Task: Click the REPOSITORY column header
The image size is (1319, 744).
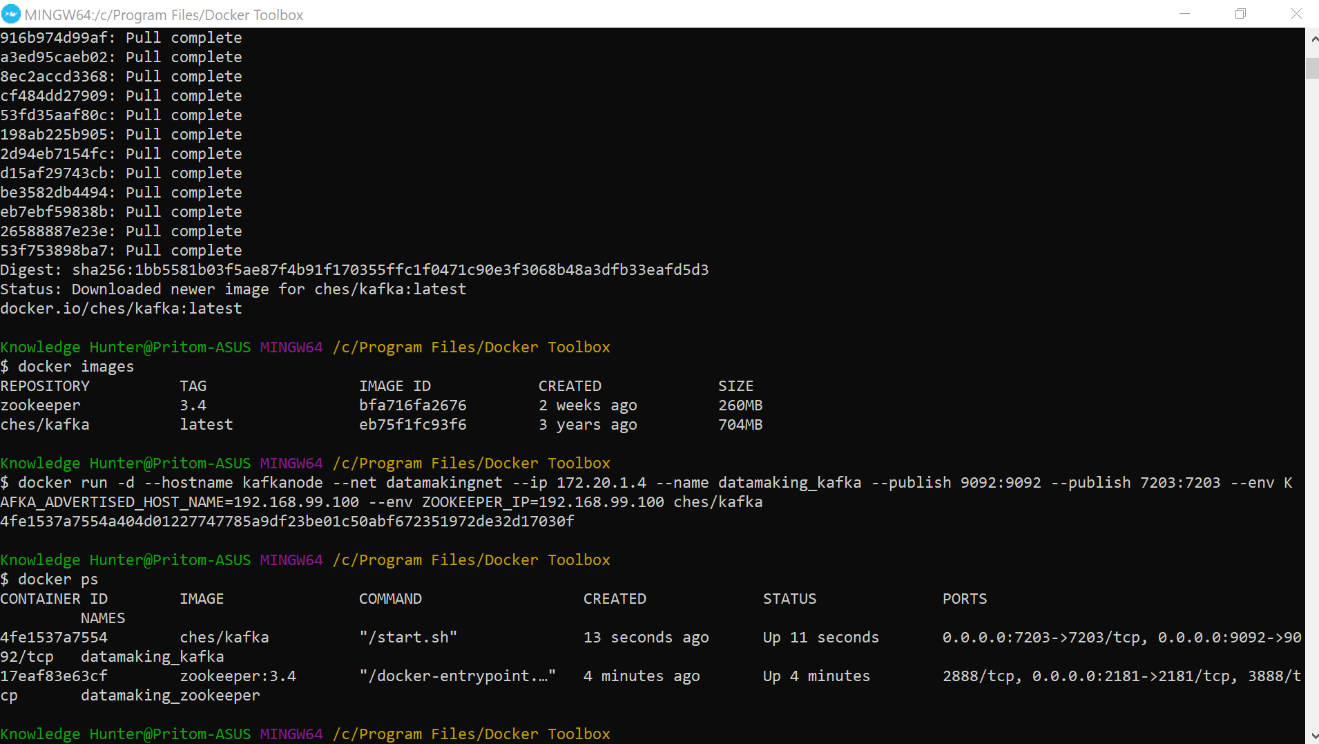Action: point(45,386)
